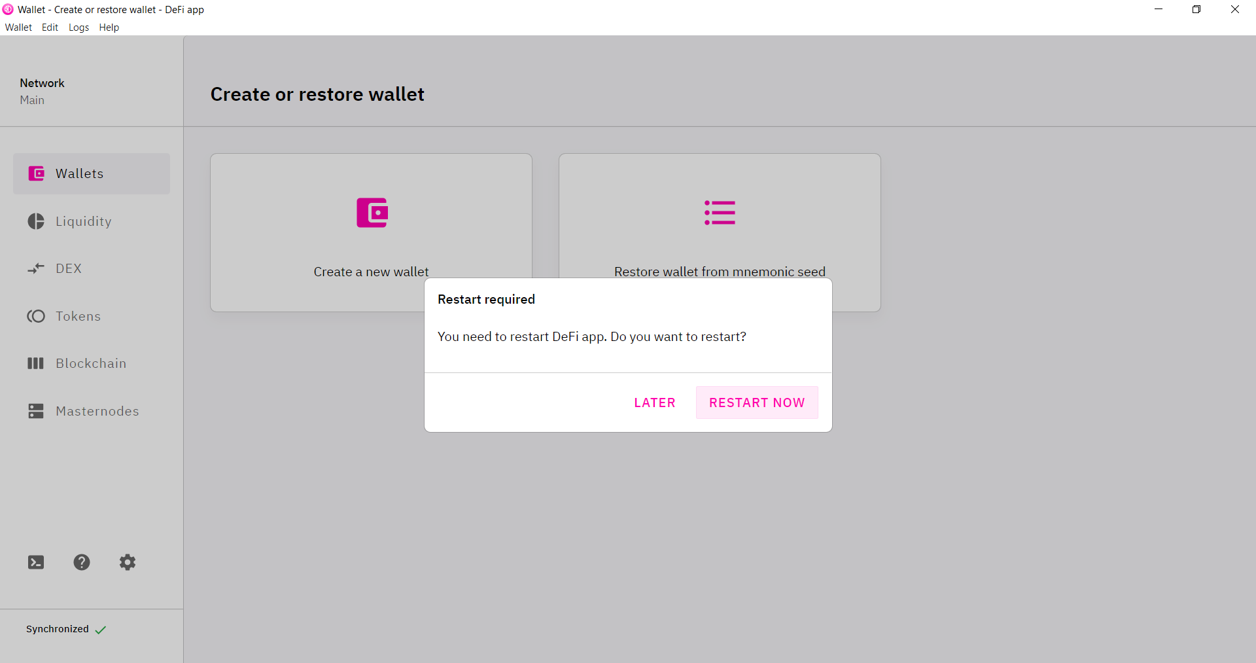Go to Wallets label in sidebar

click(x=80, y=173)
